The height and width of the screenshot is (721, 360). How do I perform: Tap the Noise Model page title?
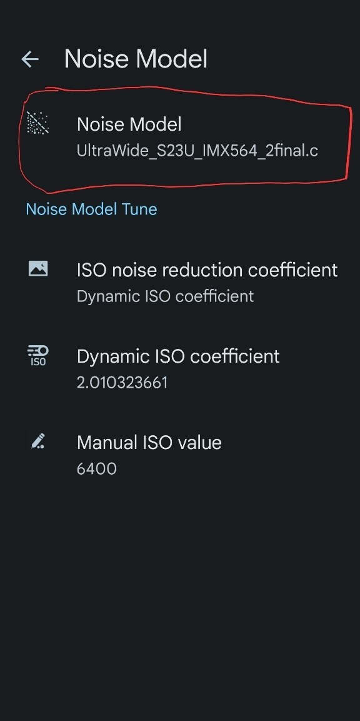pyautogui.click(x=136, y=59)
